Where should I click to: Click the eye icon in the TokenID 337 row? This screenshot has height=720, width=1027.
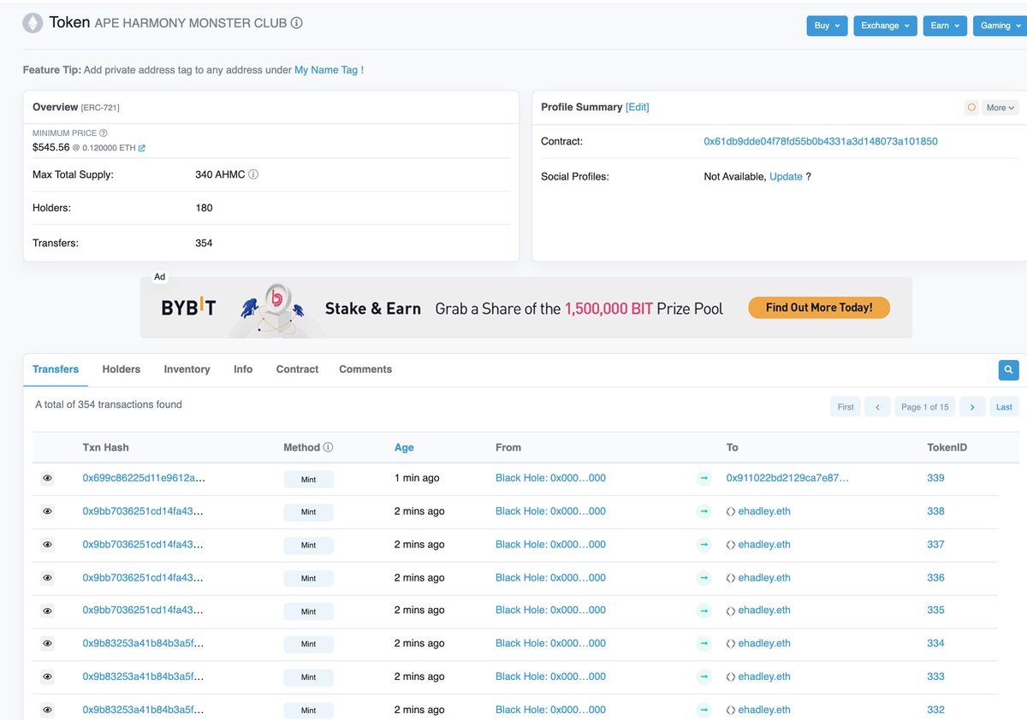[48, 545]
